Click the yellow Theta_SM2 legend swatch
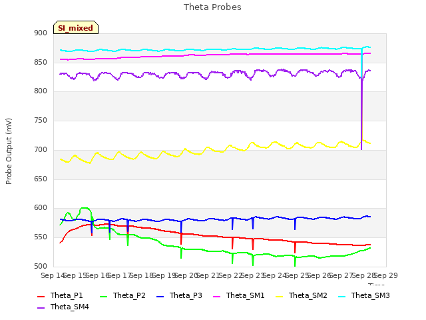 (x=280, y=296)
